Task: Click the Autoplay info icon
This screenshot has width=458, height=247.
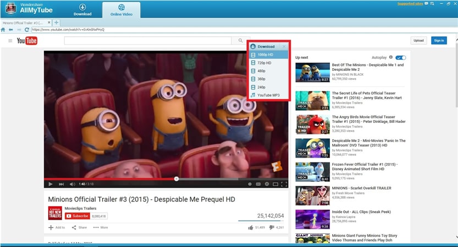Action: tap(391, 57)
